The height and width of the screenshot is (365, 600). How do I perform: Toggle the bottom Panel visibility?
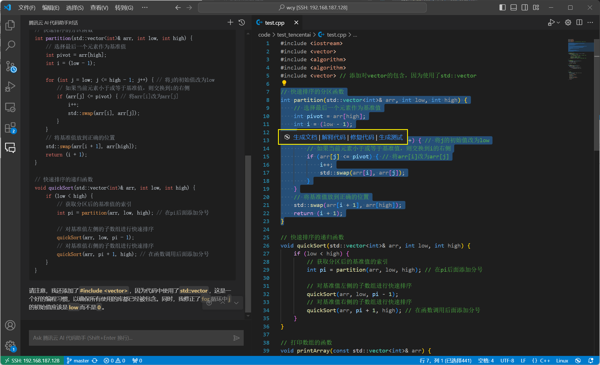pyautogui.click(x=513, y=8)
